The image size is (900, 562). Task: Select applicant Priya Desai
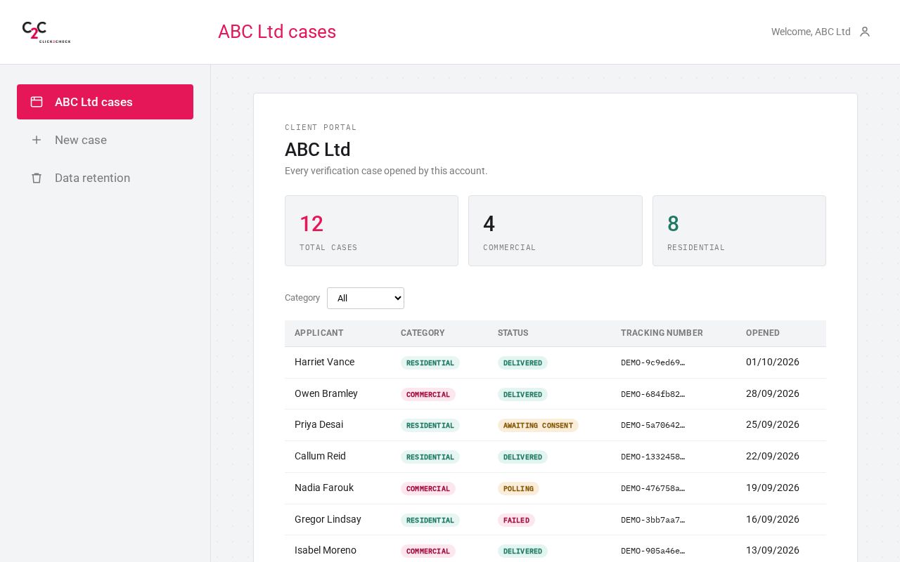319,424
